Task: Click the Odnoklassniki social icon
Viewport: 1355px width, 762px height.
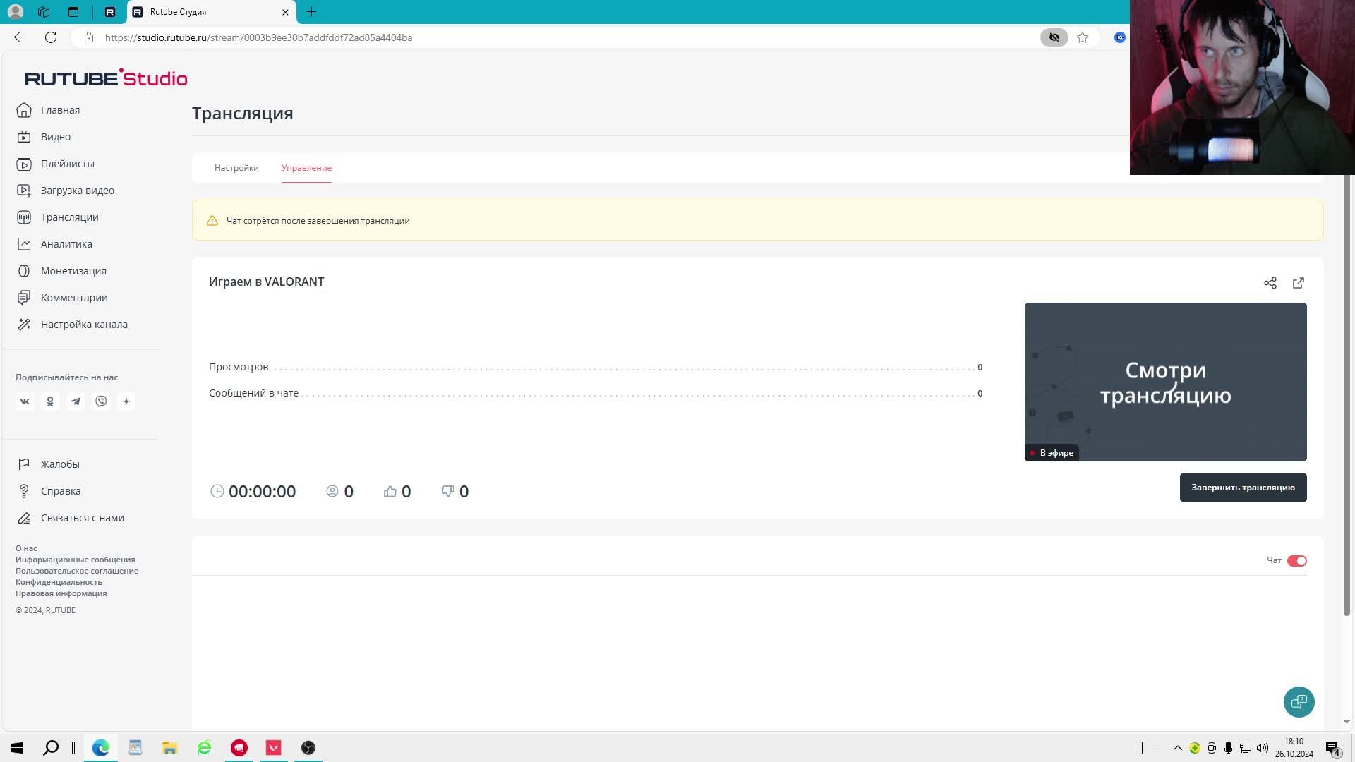Action: pos(50,401)
